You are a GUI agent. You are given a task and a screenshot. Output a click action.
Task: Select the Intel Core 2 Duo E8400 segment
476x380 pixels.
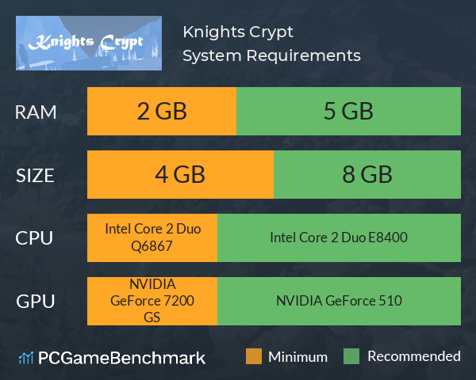[339, 237]
